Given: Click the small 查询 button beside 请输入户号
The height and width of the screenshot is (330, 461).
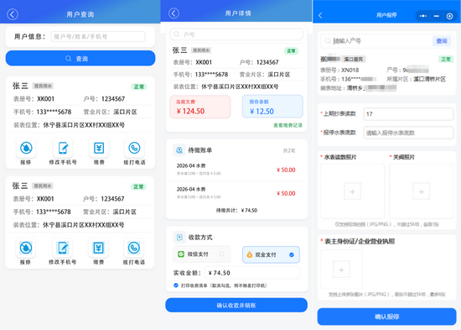Looking at the screenshot, I should click(442, 41).
